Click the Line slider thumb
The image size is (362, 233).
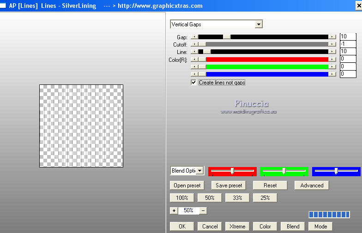point(207,52)
